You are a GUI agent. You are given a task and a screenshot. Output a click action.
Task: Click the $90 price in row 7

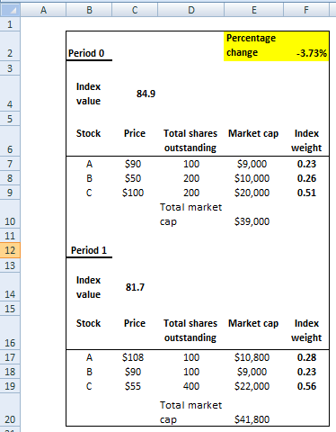(x=133, y=164)
